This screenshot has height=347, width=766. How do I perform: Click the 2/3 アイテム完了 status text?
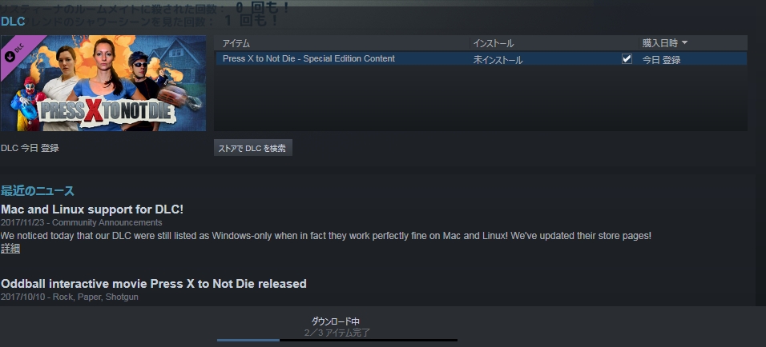pyautogui.click(x=337, y=333)
